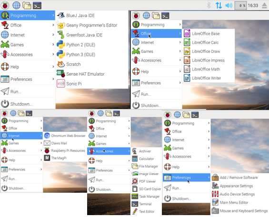Image resolution: width=269 pixels, height=217 pixels.
Task: Click the highlighted Accessories menu entry
Action: click(109, 151)
